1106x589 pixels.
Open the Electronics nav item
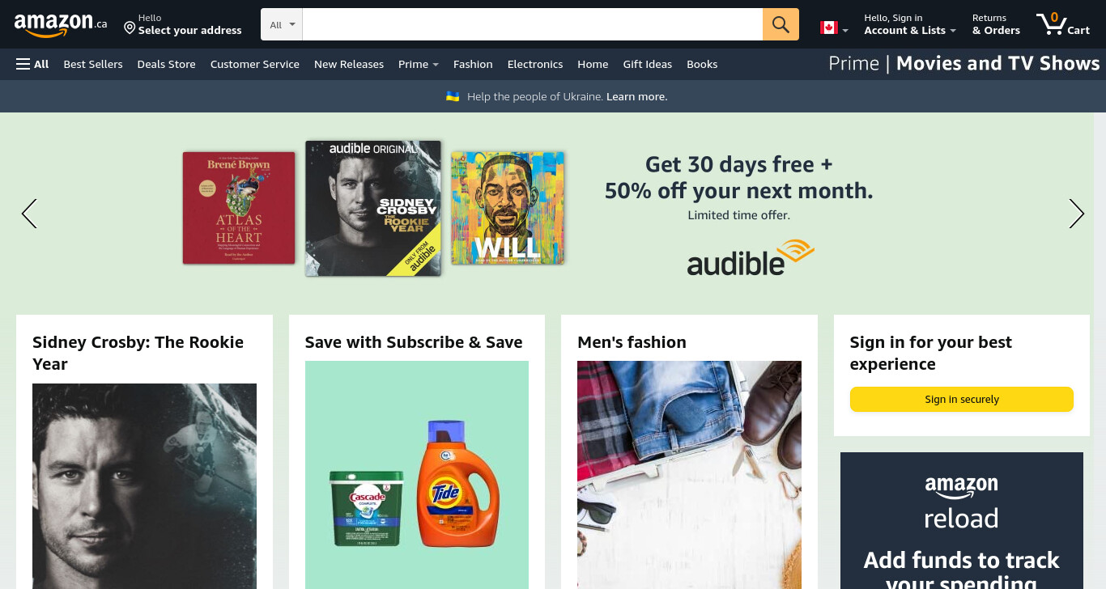(535, 64)
